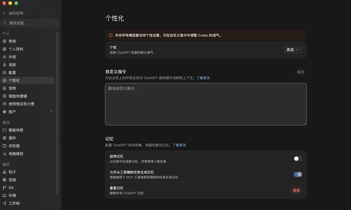
Task: Click the 集成 section label
Action: tap(6, 123)
